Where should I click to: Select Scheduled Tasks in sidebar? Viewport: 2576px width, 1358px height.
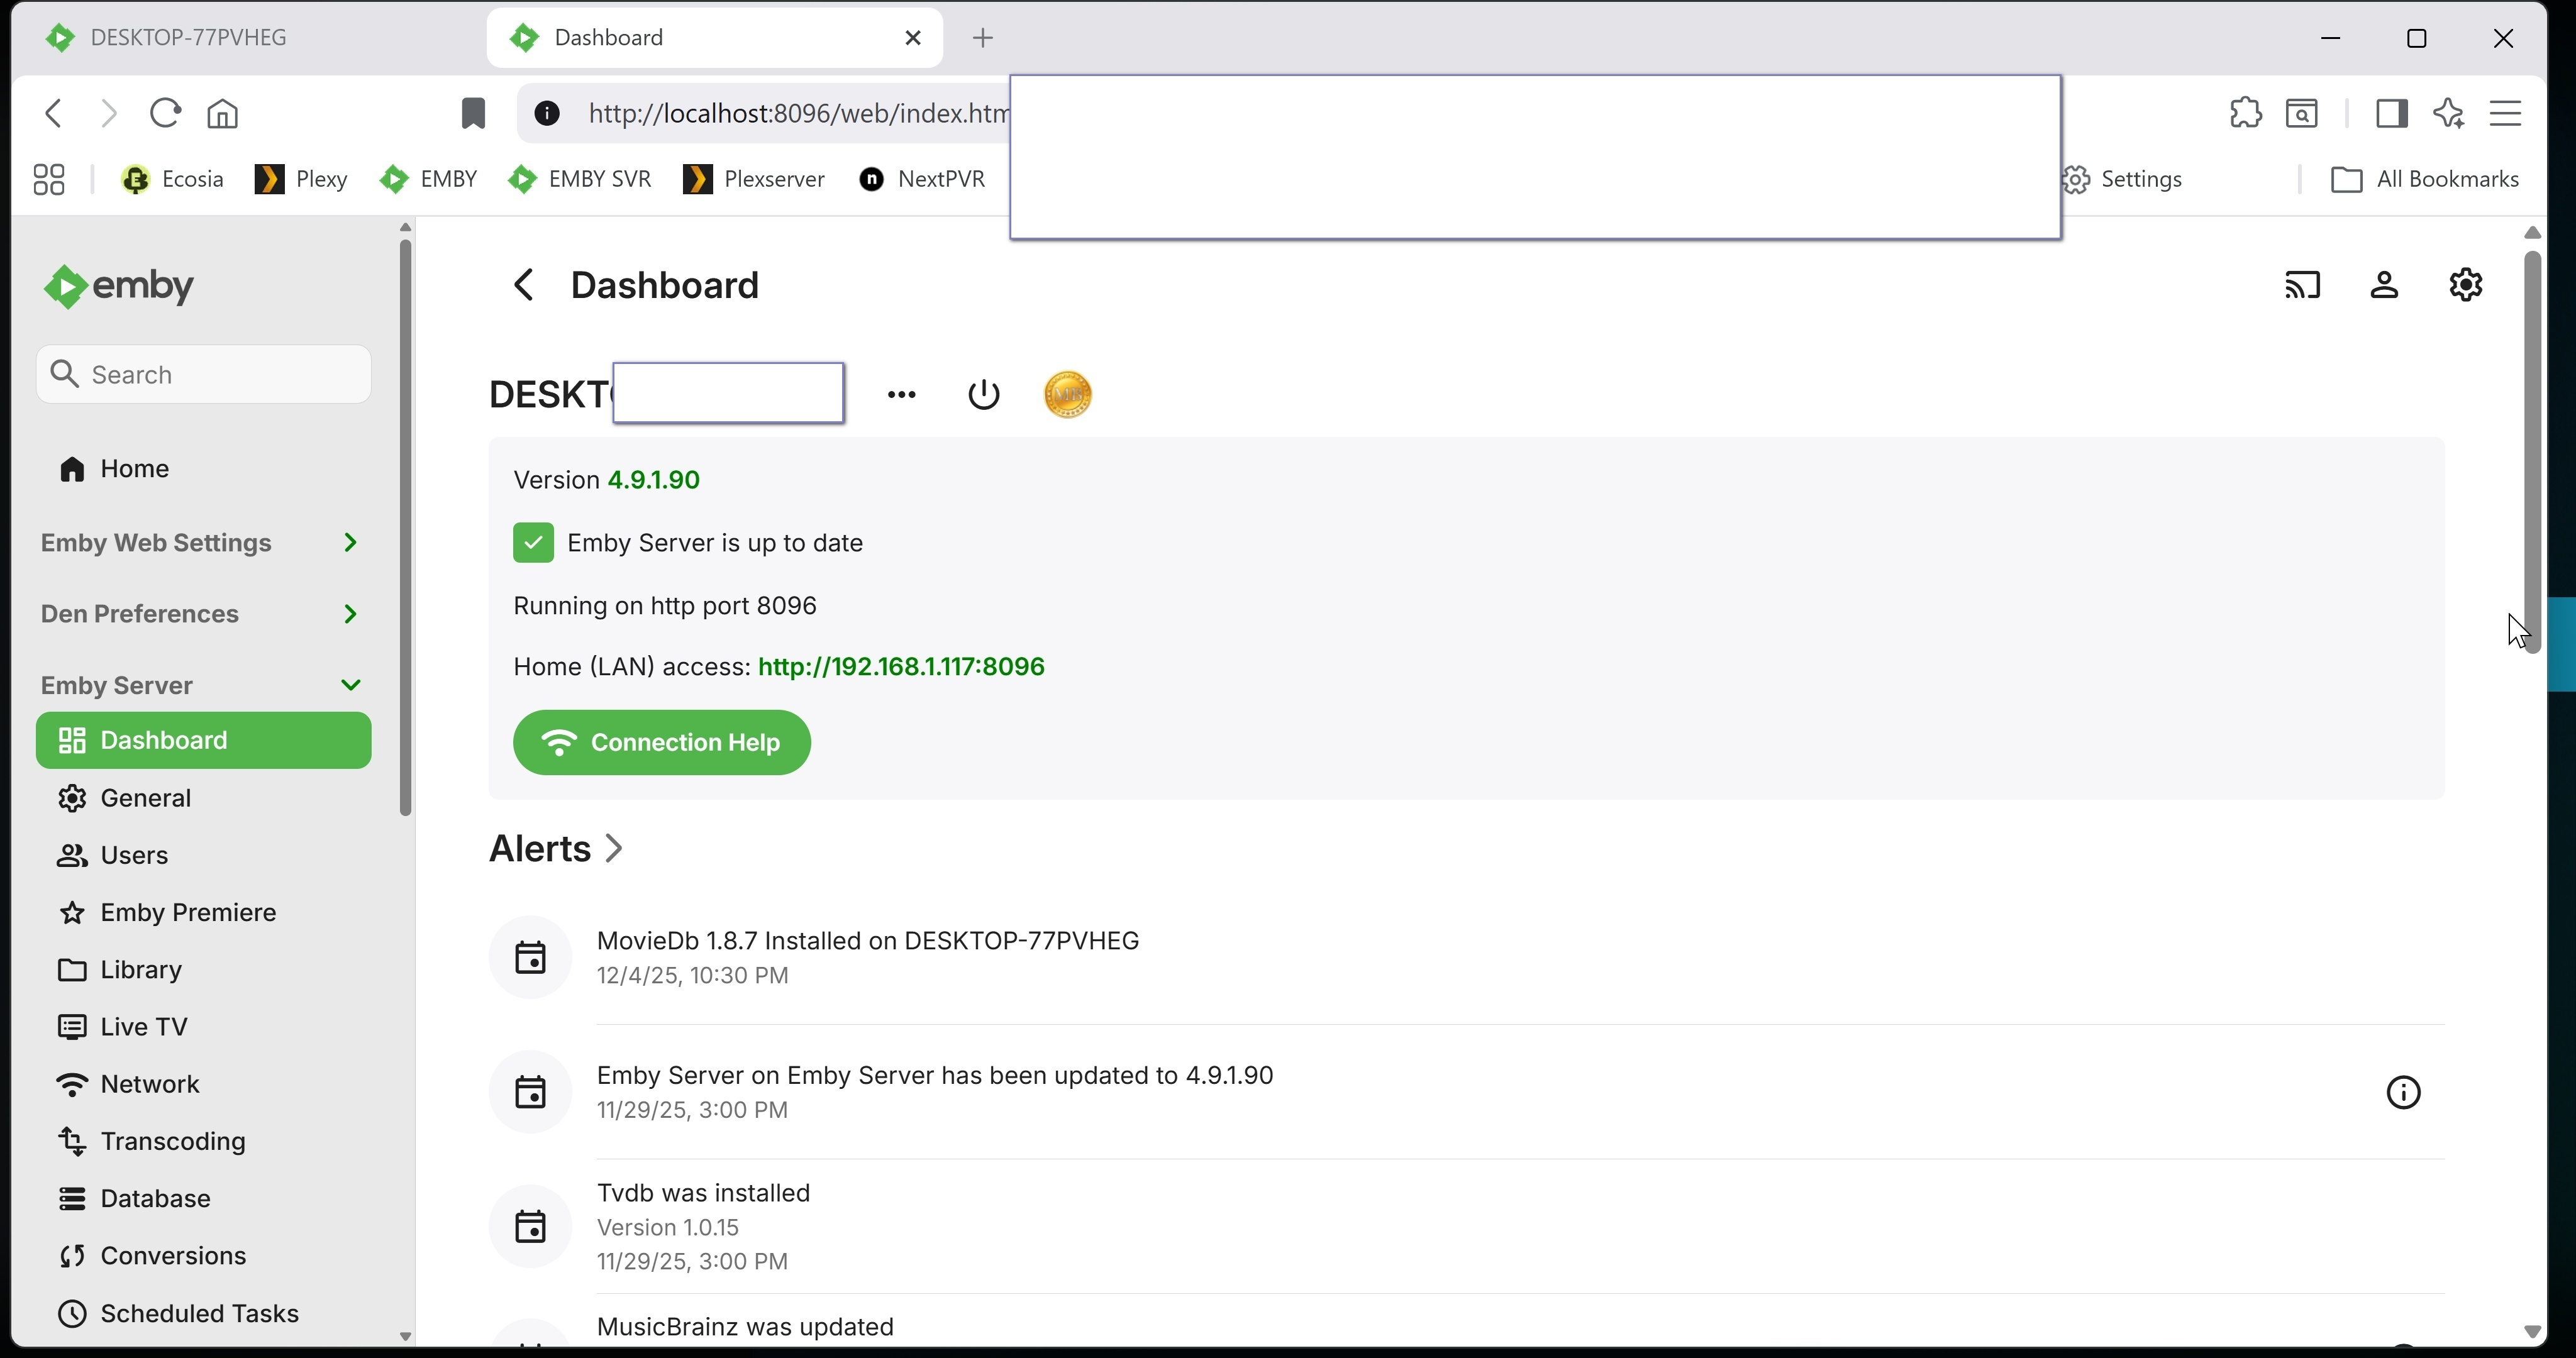coord(199,1313)
